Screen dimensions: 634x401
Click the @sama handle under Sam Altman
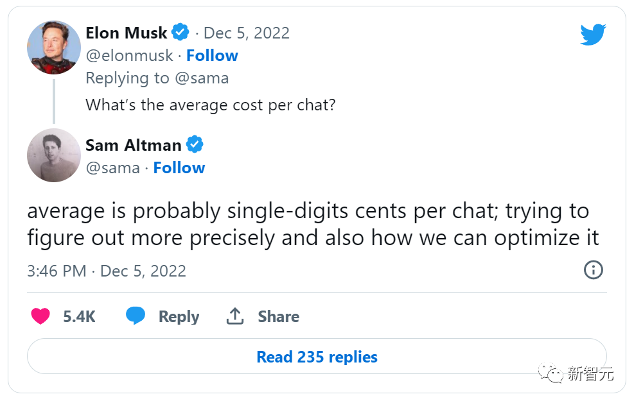click(112, 168)
